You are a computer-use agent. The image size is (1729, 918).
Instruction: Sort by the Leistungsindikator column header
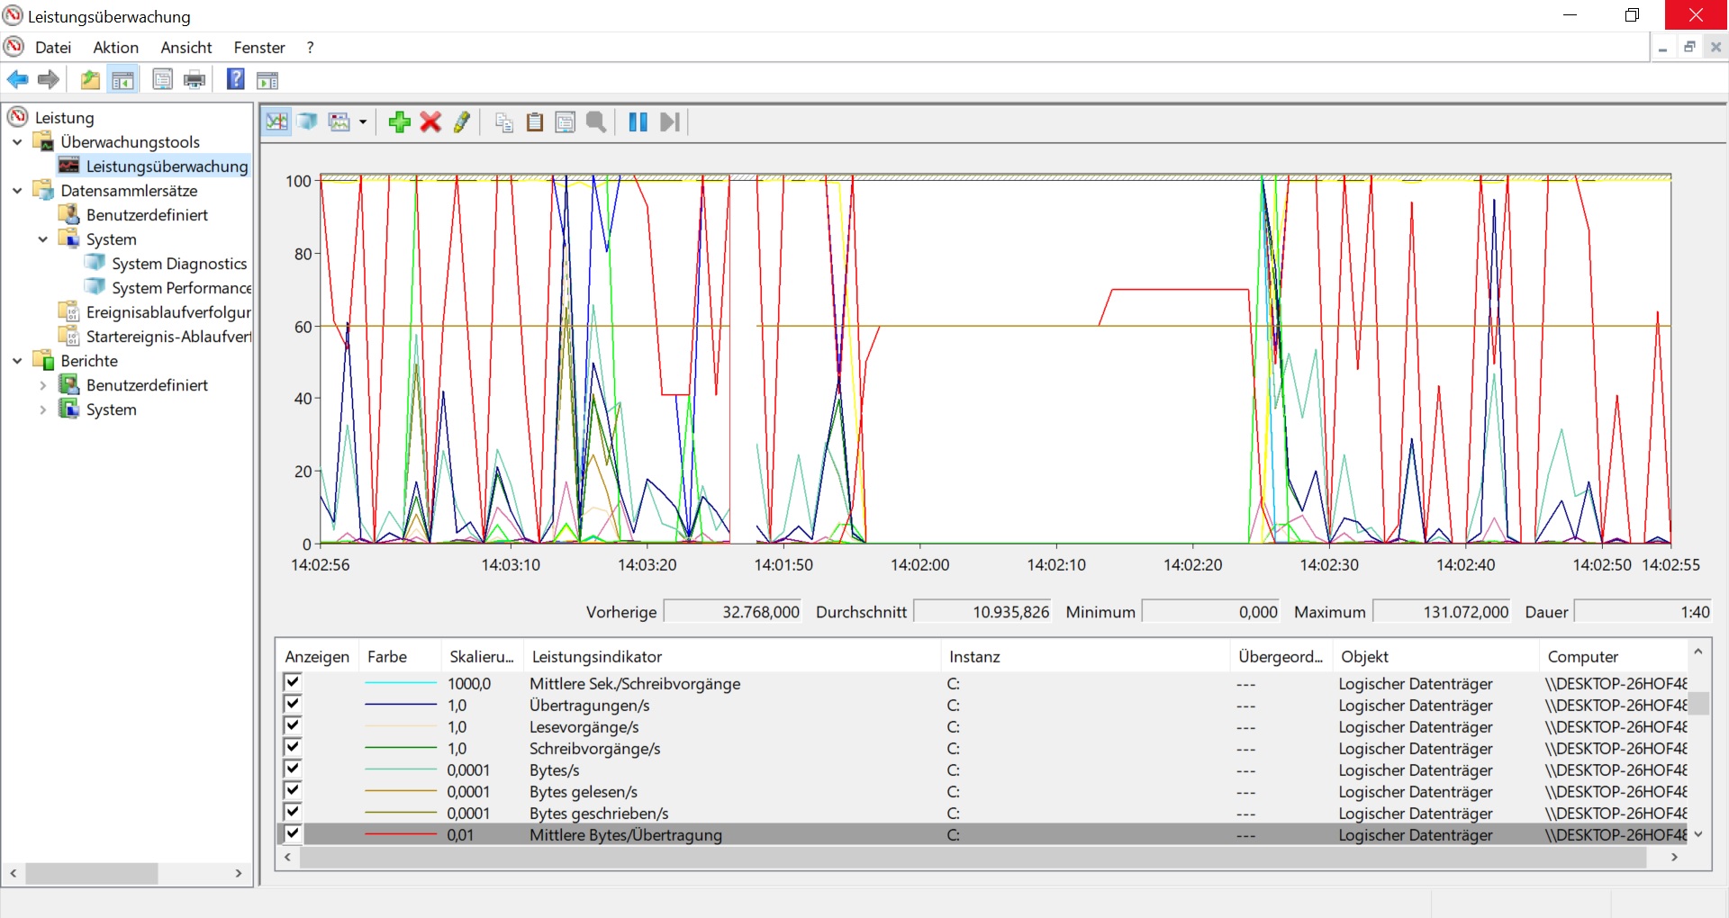click(x=731, y=657)
